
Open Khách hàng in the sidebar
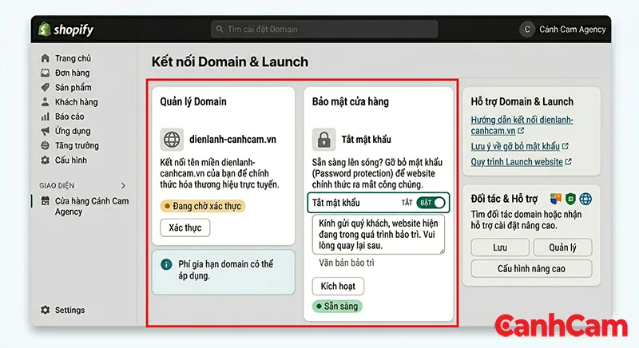76,101
